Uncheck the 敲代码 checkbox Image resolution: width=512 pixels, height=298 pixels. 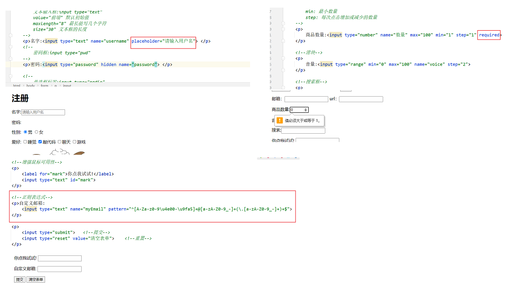[x=40, y=142]
